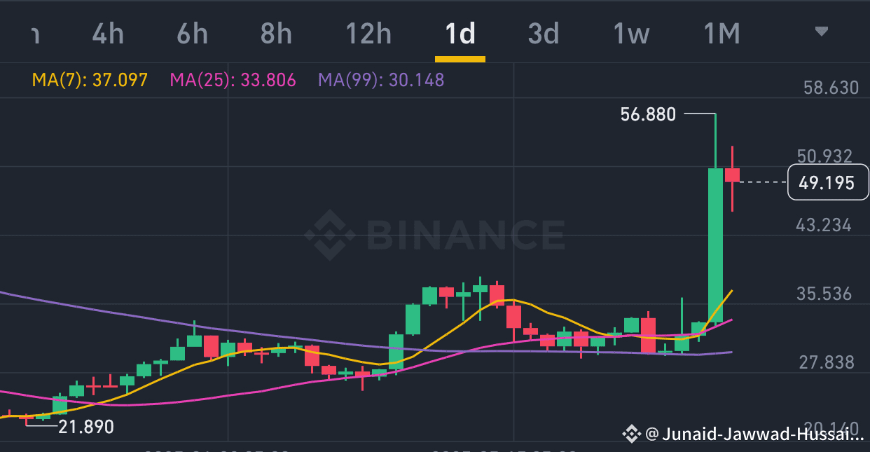Click the large green breakout candle
Image resolution: width=870 pixels, height=452 pixels.
pos(715,245)
